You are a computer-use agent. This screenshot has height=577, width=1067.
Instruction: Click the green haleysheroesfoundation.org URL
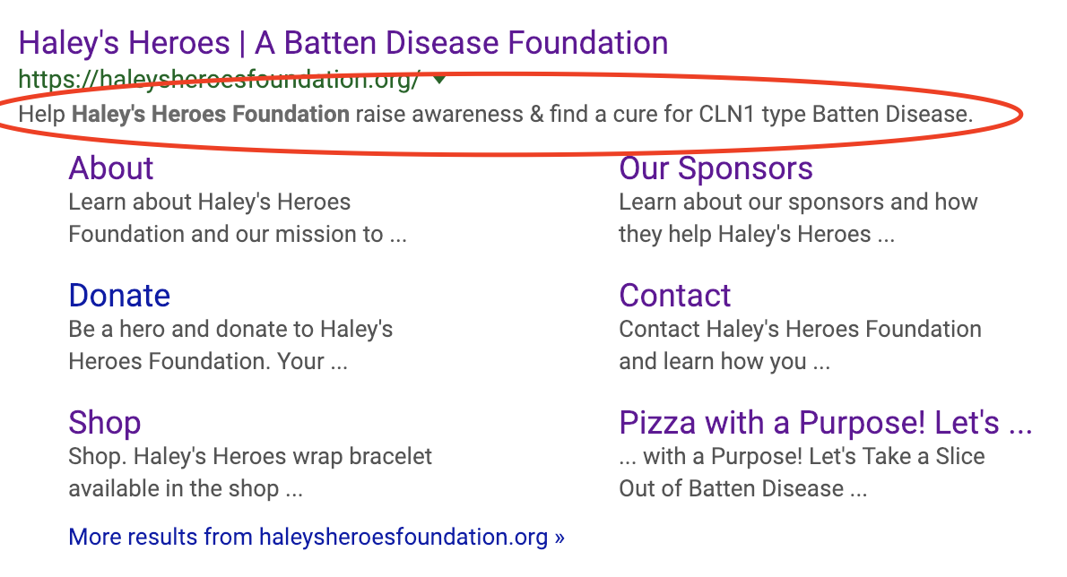pyautogui.click(x=218, y=81)
